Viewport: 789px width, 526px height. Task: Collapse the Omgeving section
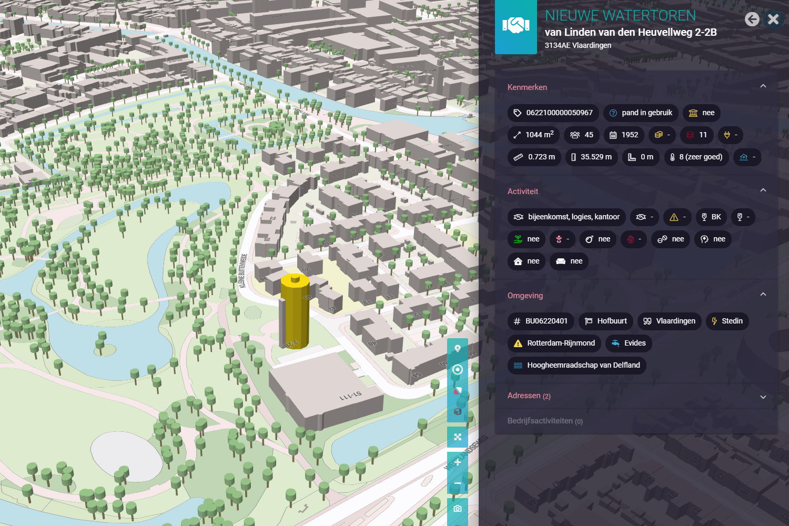click(763, 295)
